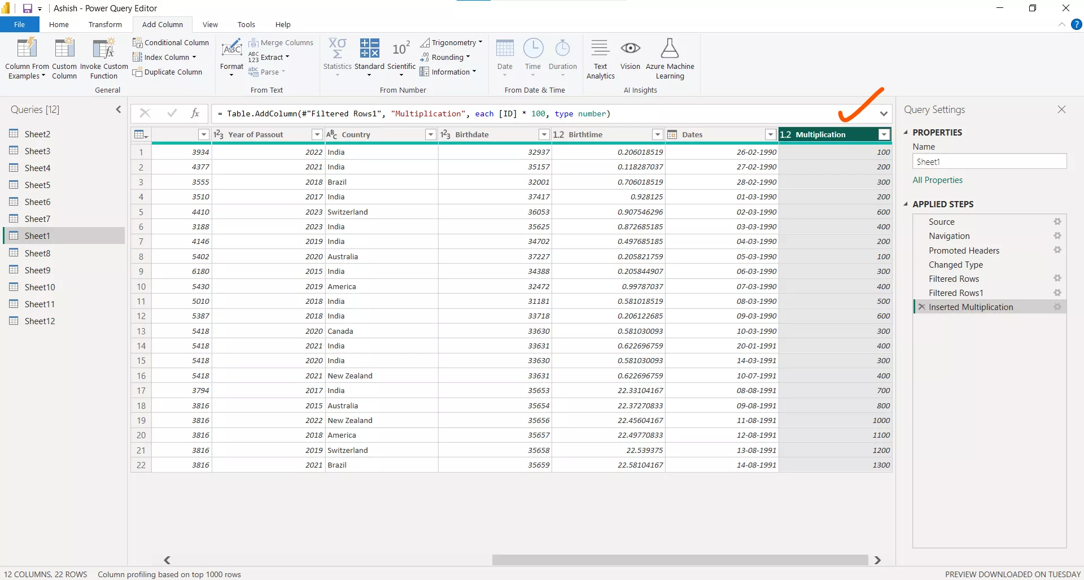Switch to the Transform tab
Screen dimensions: 1084x580
(105, 24)
